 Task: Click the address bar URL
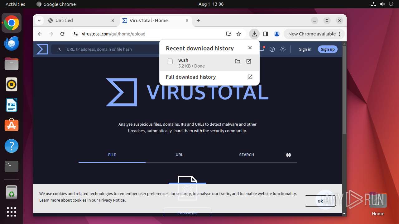coord(113,34)
